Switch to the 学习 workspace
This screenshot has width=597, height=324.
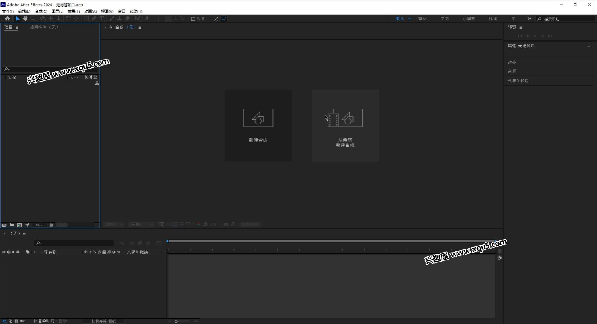[444, 19]
